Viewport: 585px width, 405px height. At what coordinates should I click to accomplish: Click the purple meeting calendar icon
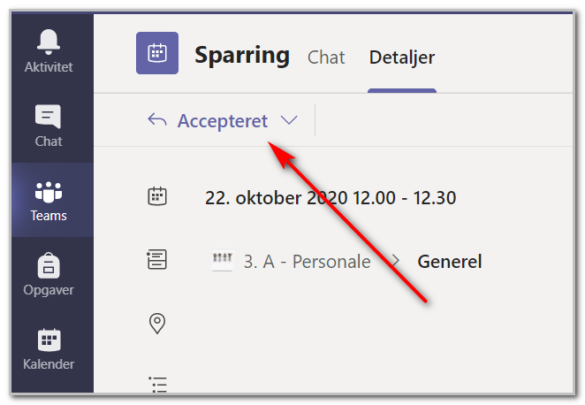(157, 53)
